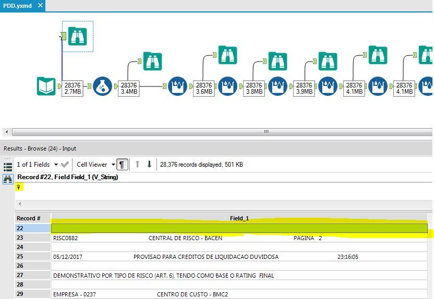This screenshot has height=299, width=434.
Task: Click cell viewer scroll left arrow
Action: click(20, 204)
